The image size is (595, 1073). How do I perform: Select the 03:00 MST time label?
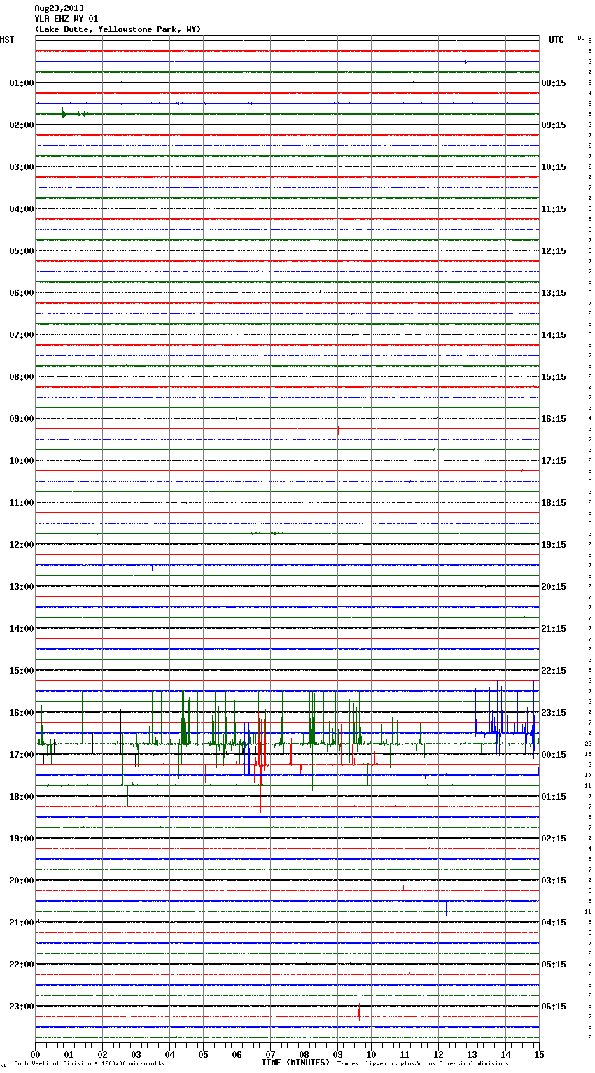(22, 167)
